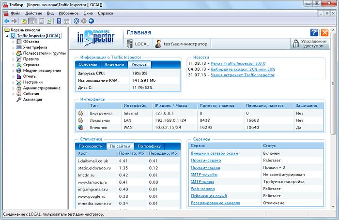Click the grey Forward arrow in toolbar
The height and width of the screenshot is (220, 339).
click(14, 21)
